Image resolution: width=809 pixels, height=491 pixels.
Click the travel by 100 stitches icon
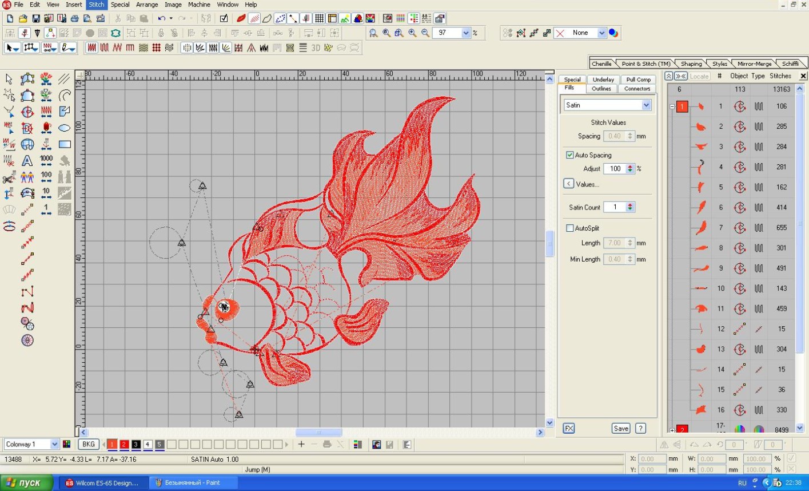pyautogui.click(x=46, y=177)
